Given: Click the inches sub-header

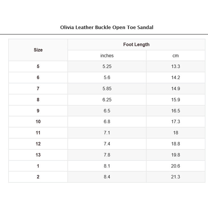Looking at the screenshot, I should click(107, 56).
